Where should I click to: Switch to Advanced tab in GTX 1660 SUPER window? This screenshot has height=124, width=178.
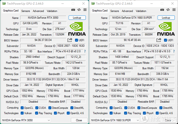(x=127, y=11)
